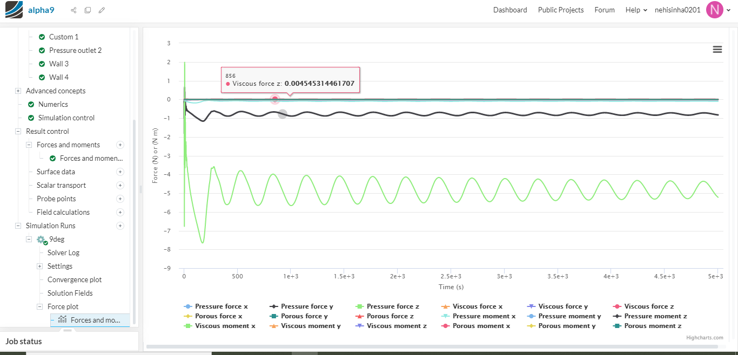Viewport: 738px width, 355px height.
Task: Click the share project icon
Action: click(x=73, y=10)
